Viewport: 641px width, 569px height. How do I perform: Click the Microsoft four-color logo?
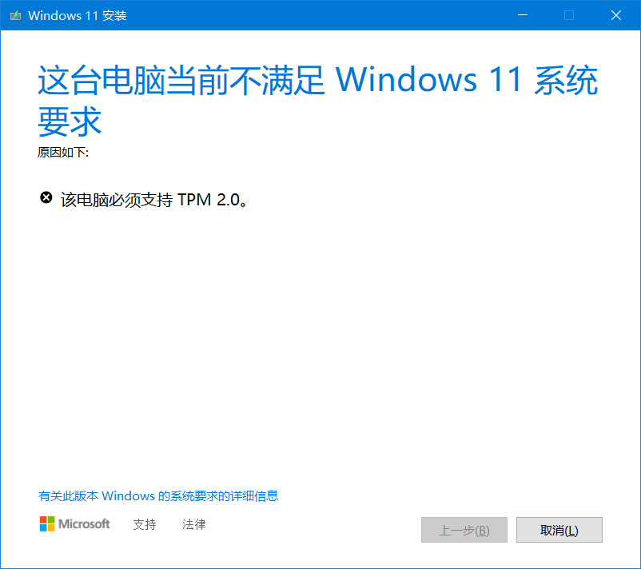coord(47,523)
